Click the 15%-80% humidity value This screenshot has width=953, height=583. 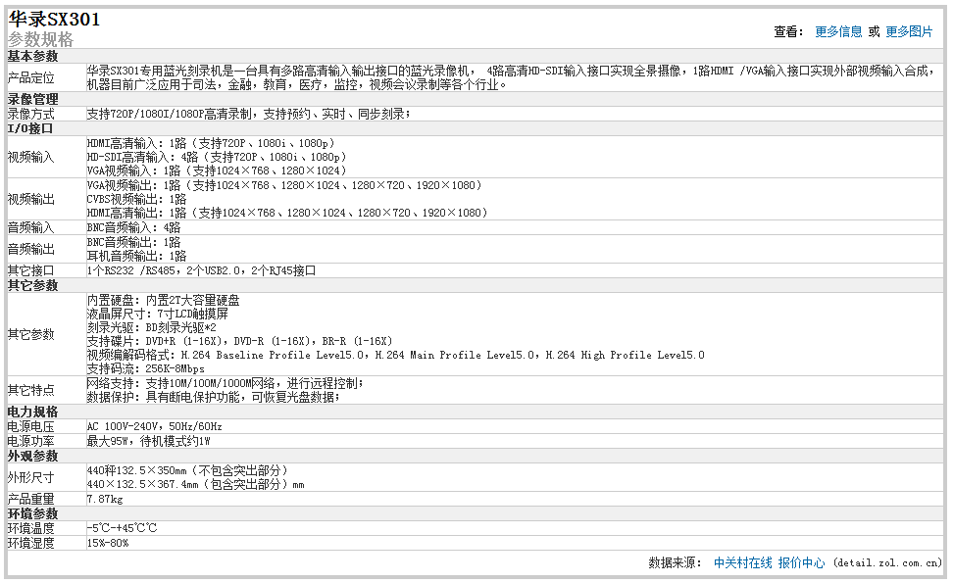(x=108, y=543)
